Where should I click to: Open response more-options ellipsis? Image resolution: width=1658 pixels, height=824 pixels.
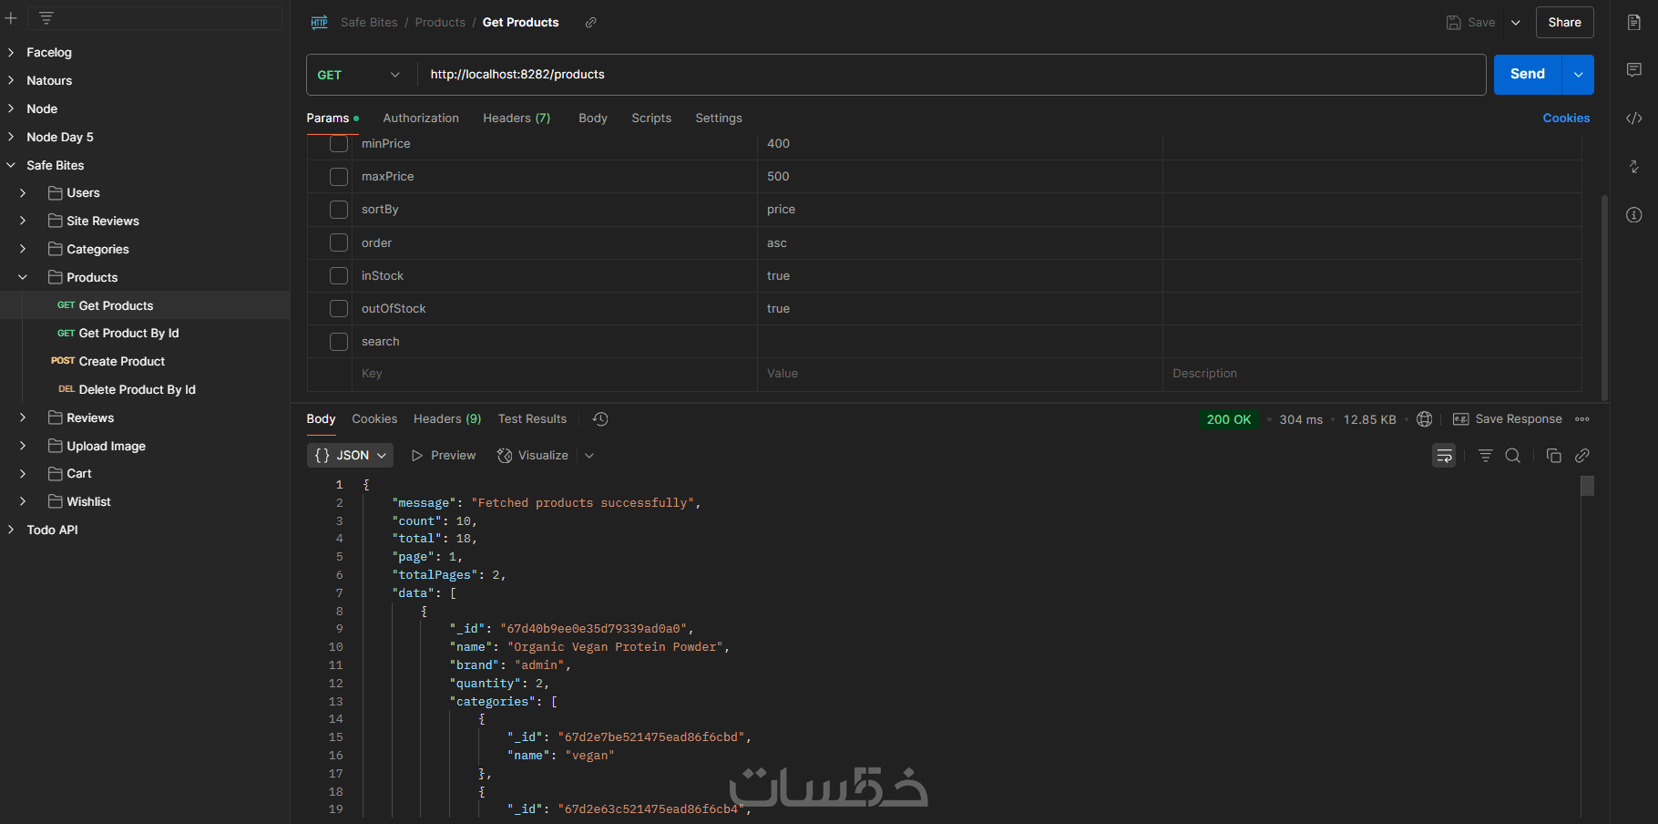1582,419
